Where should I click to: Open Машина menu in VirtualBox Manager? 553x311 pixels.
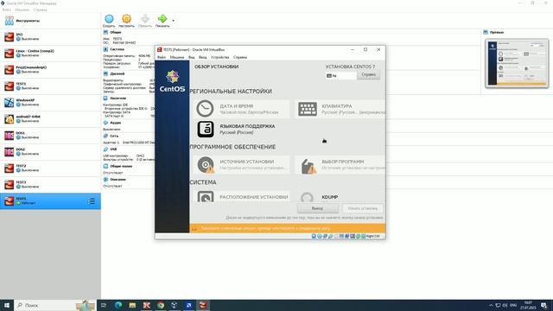(22, 10)
